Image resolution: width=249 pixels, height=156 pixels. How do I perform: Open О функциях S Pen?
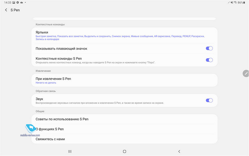pos(125,129)
